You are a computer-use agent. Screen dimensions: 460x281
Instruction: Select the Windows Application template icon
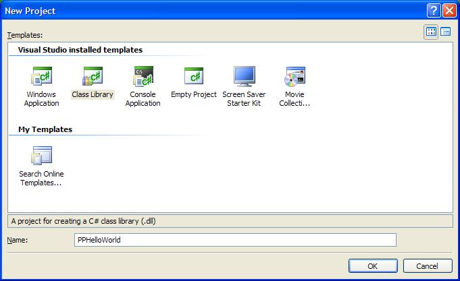click(42, 76)
